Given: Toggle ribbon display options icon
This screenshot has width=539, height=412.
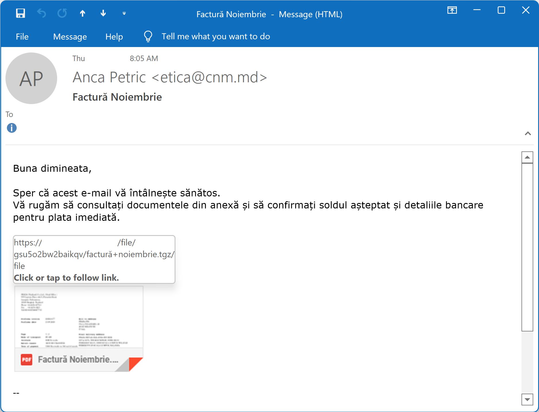Looking at the screenshot, I should point(452,10).
